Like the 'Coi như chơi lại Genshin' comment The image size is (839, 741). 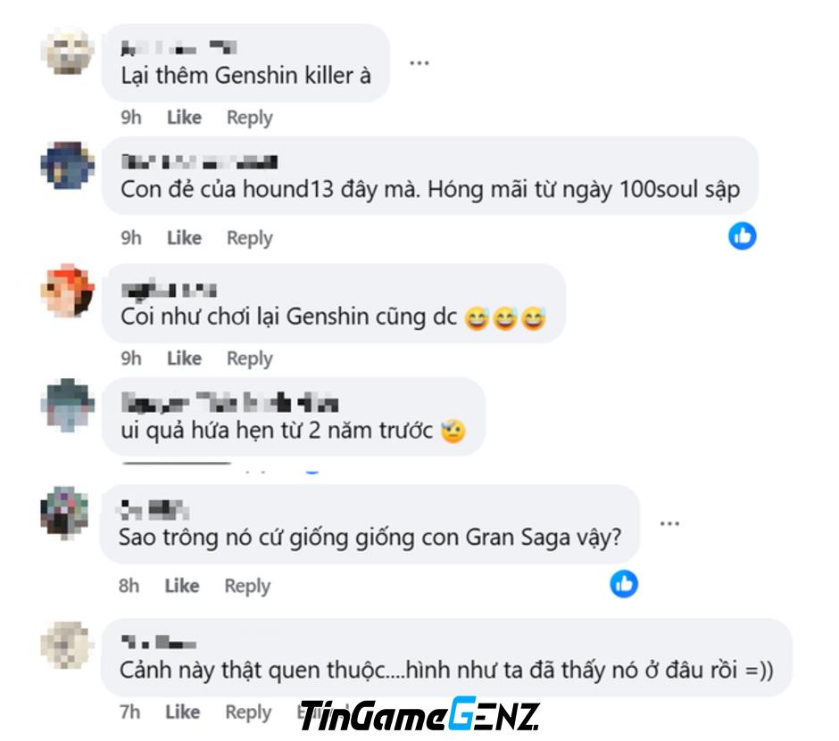point(184,358)
